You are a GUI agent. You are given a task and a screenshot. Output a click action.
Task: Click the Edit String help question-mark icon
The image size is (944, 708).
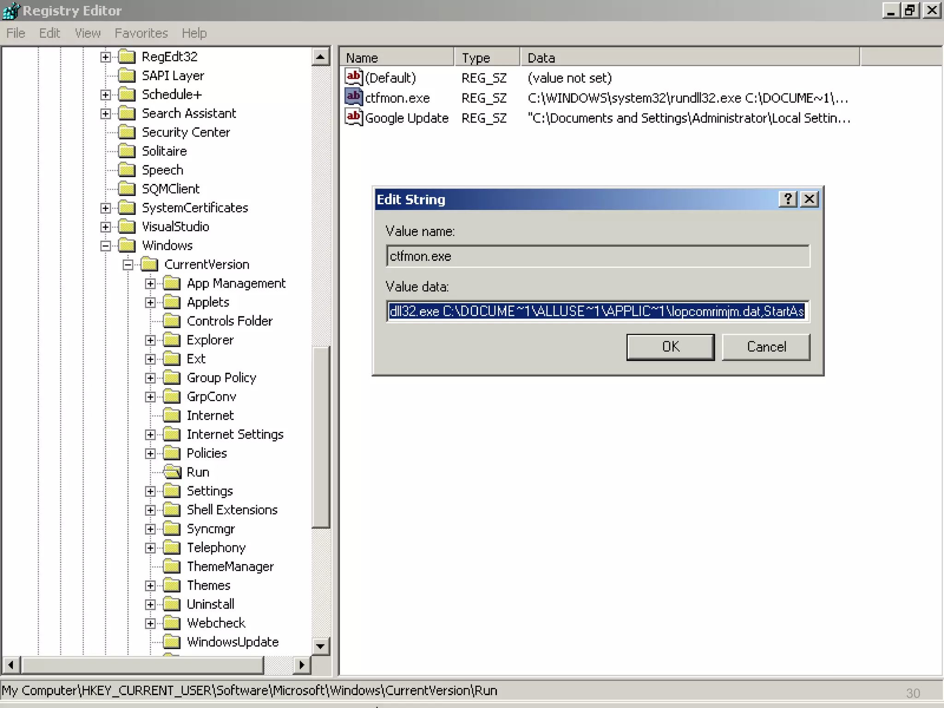(788, 199)
